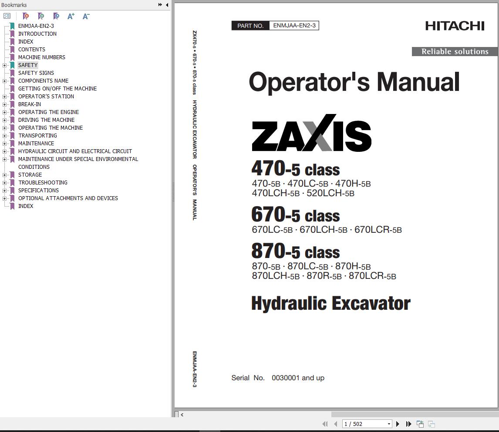Jump to the last page

pyautogui.click(x=408, y=424)
